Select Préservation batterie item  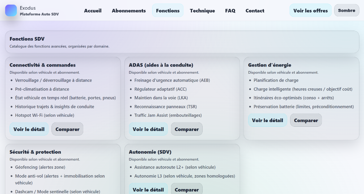[x=304, y=107]
